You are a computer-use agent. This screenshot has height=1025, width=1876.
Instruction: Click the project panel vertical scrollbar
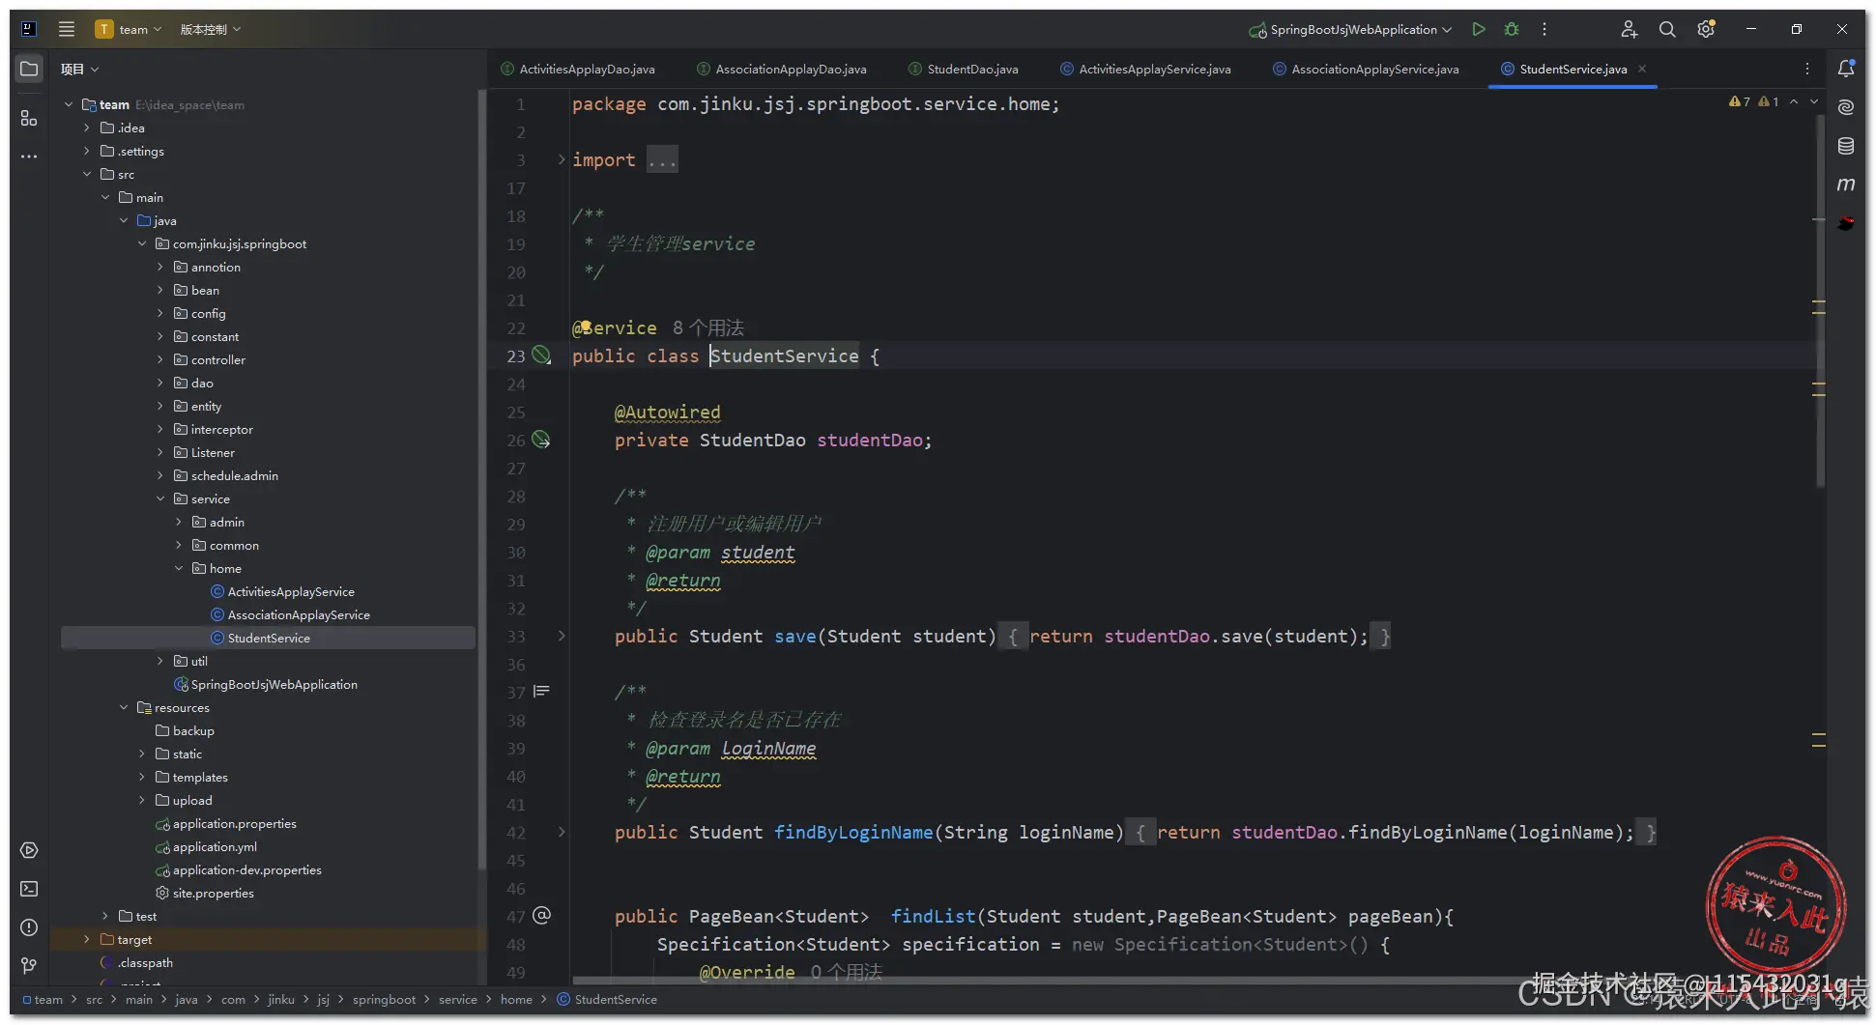tap(480, 479)
